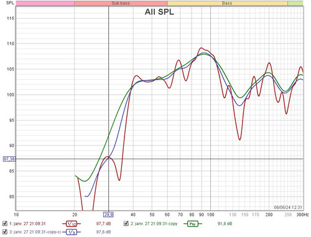
Task: Select legend label '3: janv. 27 21:09:31-copy-cc'
Action: (x=35, y=232)
